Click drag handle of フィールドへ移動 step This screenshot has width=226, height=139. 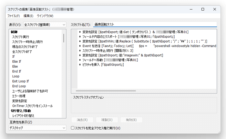80,60
